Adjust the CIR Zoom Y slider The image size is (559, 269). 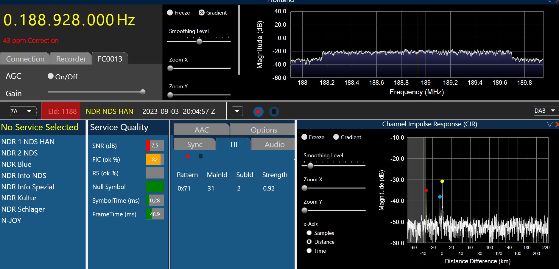pos(304,210)
